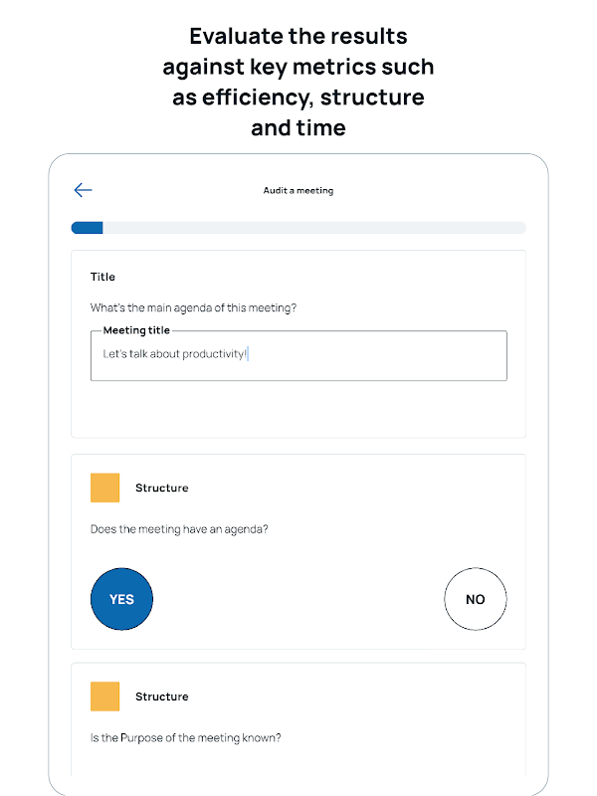Click the "Let's talk about productivity!" text
This screenshot has height=796, width=597.
(174, 353)
